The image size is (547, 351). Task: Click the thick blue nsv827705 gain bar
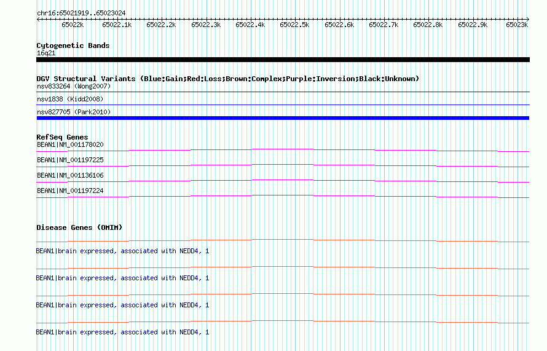[283, 118]
